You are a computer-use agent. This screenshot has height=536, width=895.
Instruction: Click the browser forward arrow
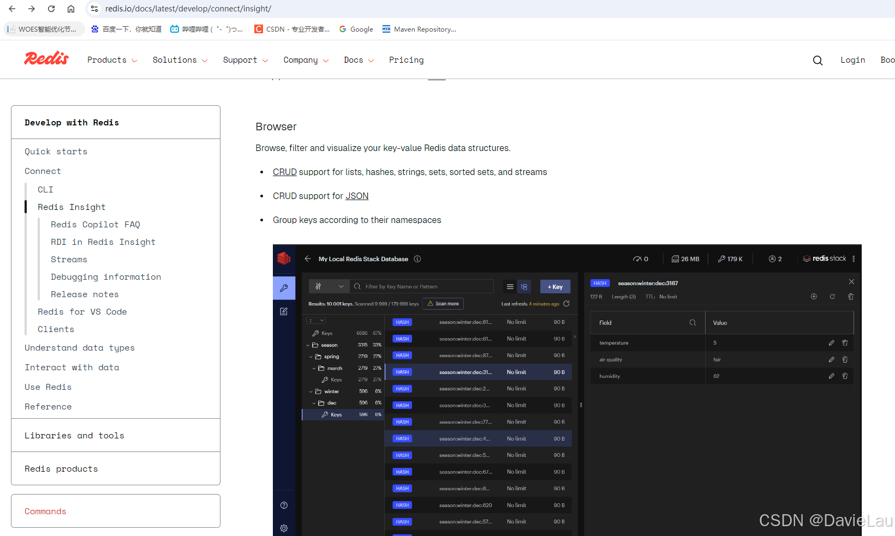tap(32, 9)
